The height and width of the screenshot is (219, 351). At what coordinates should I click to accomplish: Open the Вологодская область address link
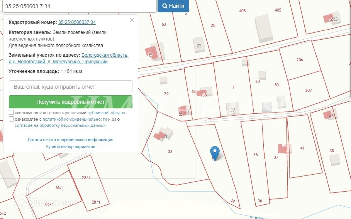pos(105,55)
